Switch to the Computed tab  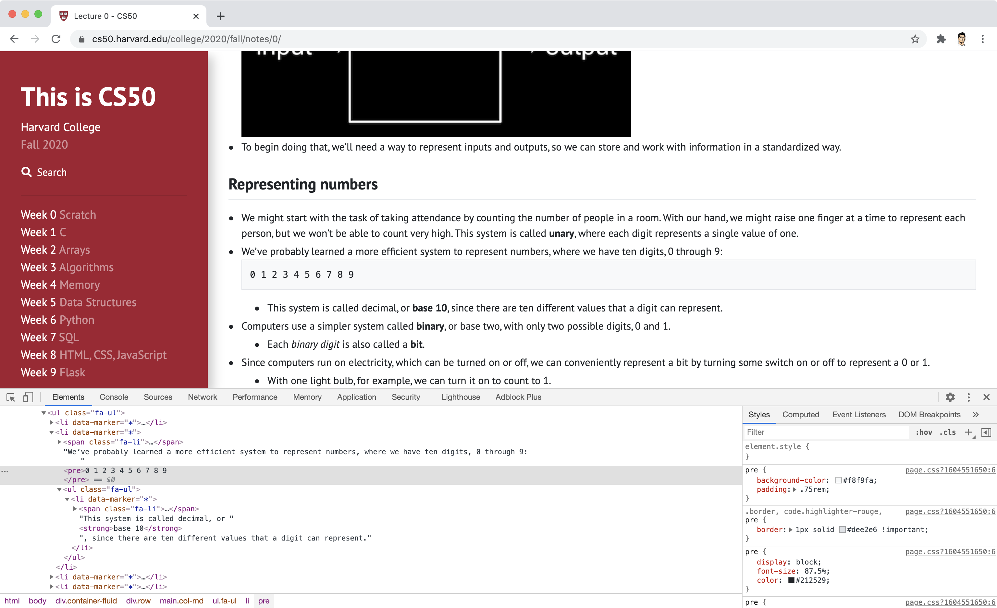[x=801, y=414]
